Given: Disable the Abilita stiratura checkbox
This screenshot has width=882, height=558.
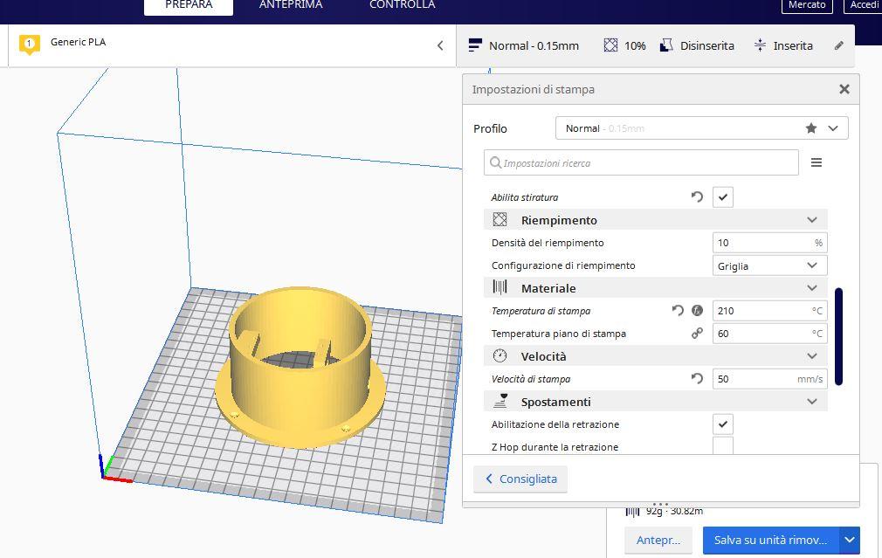Looking at the screenshot, I should pos(722,197).
